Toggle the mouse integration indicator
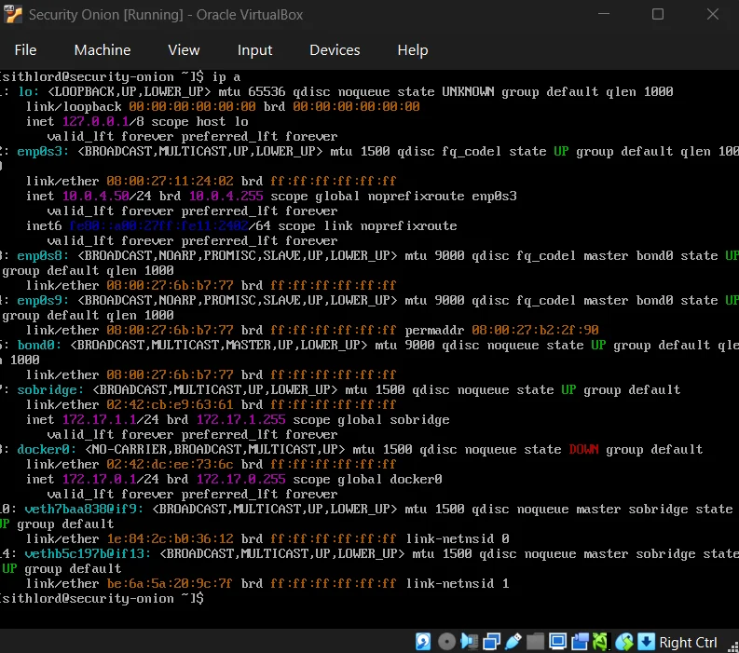This screenshot has height=653, width=739. coord(624,642)
